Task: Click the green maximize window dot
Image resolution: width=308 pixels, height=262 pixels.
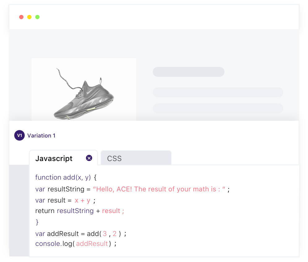Action: (x=37, y=17)
